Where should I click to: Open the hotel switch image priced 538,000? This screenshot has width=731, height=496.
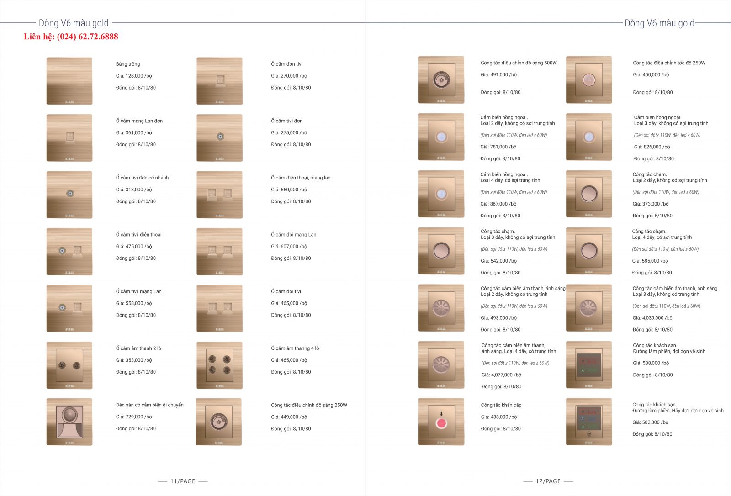pos(588,364)
